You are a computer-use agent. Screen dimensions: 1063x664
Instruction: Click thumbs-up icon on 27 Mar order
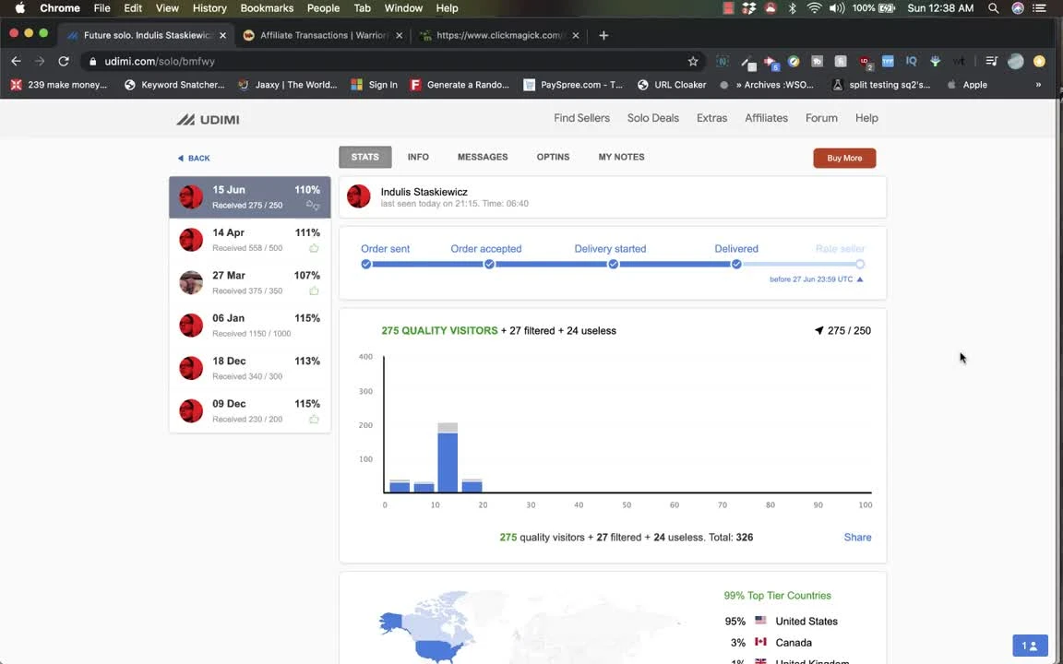314,290
